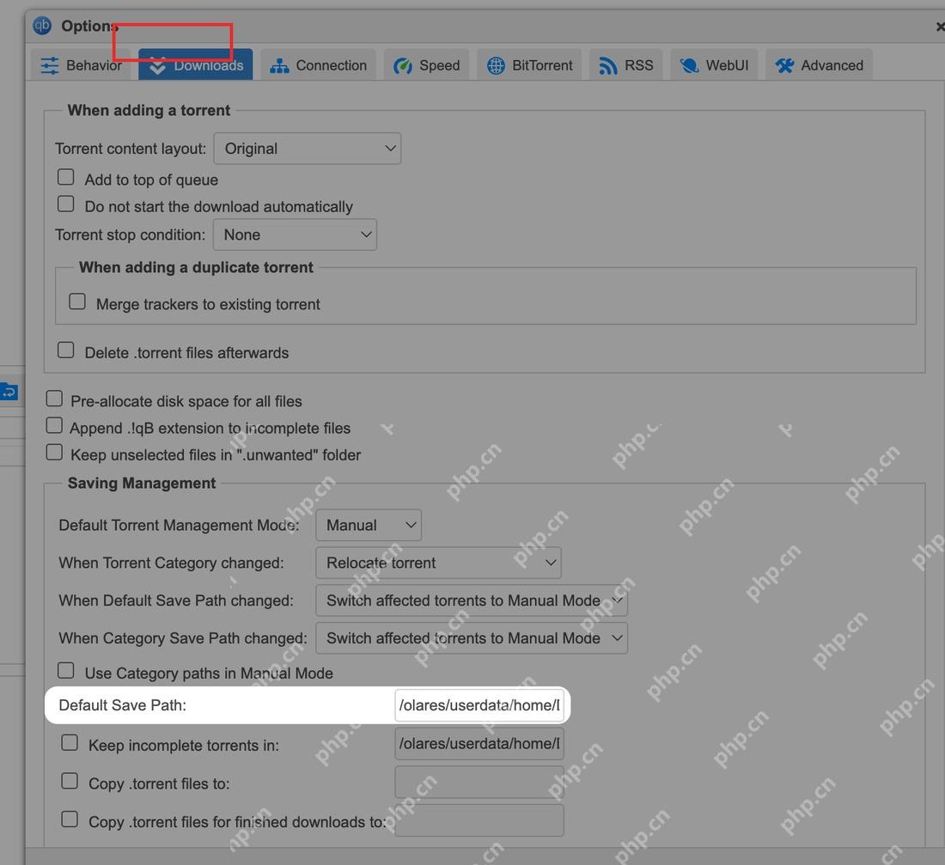The width and height of the screenshot is (945, 865).
Task: Enable Add to top of queue
Action: pos(65,177)
